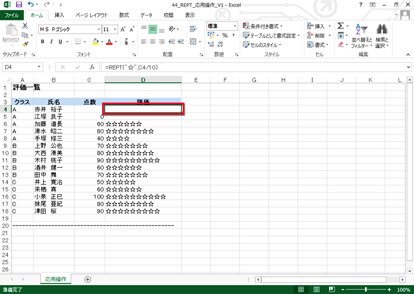Switch to 校閲 review tab
Image resolution: width=414 pixels, height=294 pixels.
(x=168, y=15)
